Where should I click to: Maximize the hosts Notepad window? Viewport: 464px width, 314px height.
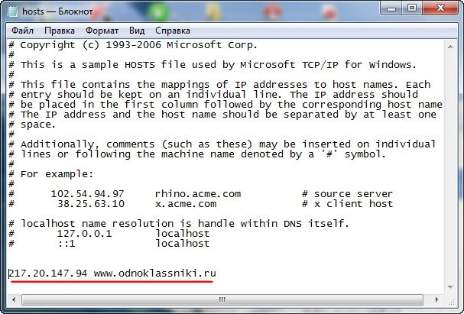[412, 8]
